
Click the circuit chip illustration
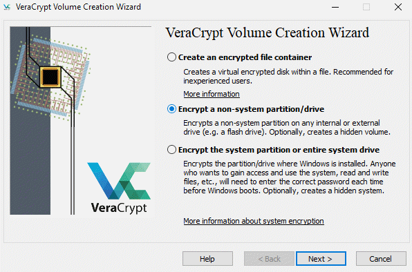tap(50, 77)
